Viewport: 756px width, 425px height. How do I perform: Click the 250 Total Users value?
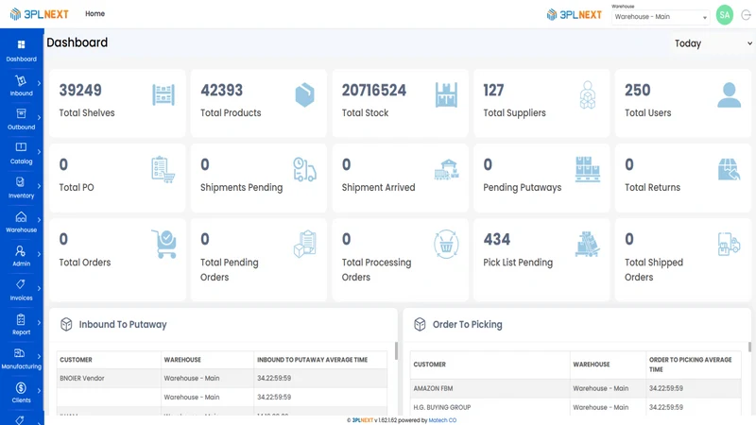coord(637,90)
